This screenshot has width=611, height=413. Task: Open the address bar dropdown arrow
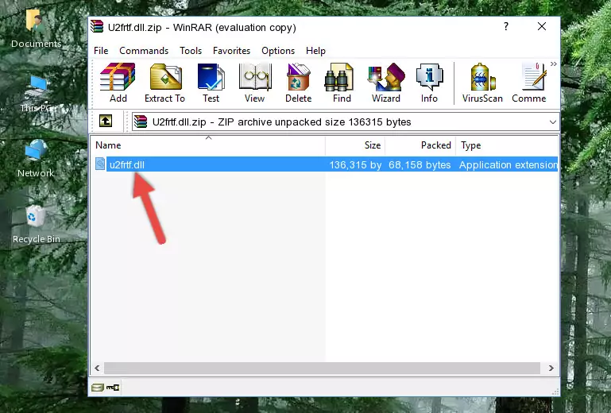pyautogui.click(x=552, y=122)
